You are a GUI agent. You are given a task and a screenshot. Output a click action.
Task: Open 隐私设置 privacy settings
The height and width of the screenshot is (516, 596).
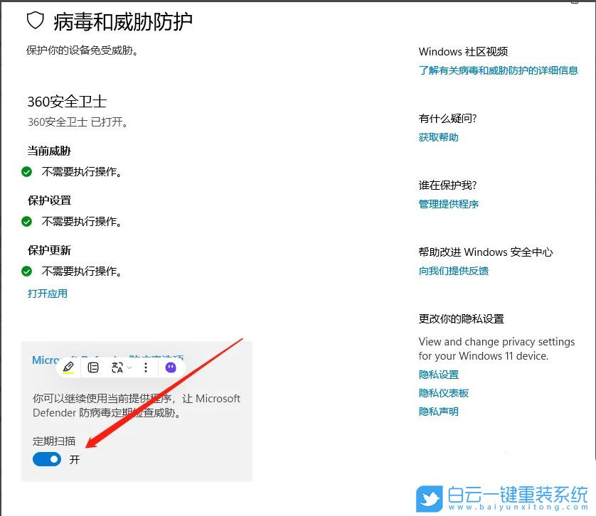click(x=437, y=375)
